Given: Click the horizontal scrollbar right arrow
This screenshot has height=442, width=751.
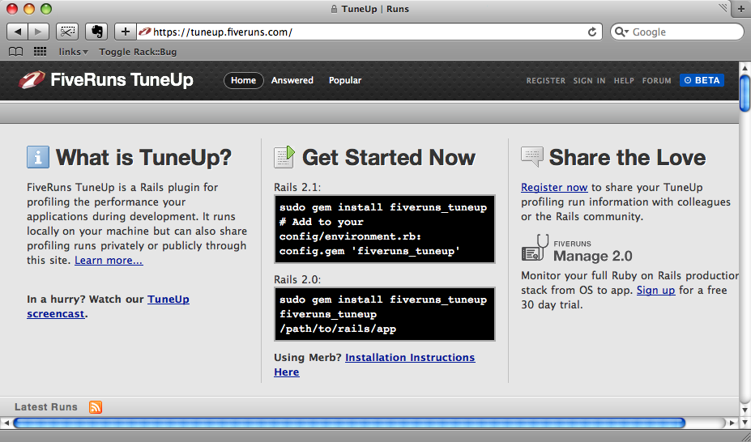Looking at the screenshot, I should click(x=732, y=423).
